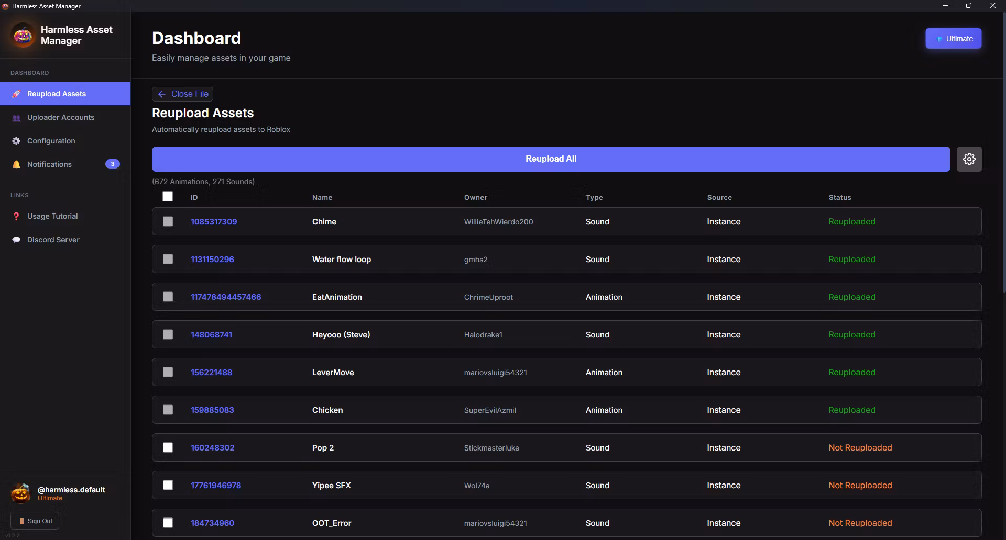
Task: Click the rocket icon beside Reupload Assets
Action: click(x=16, y=94)
